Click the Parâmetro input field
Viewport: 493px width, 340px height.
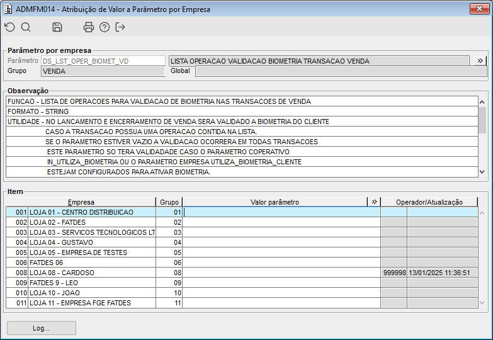pyautogui.click(x=103, y=61)
